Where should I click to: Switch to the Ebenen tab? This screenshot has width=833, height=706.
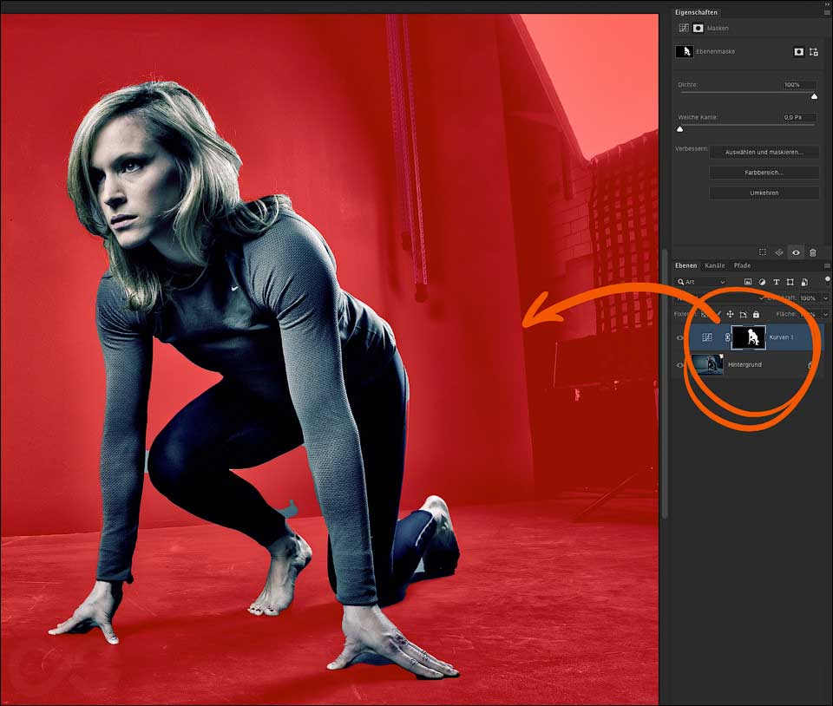(x=685, y=265)
